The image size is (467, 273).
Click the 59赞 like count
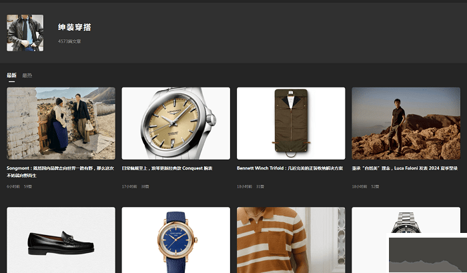[28, 186]
